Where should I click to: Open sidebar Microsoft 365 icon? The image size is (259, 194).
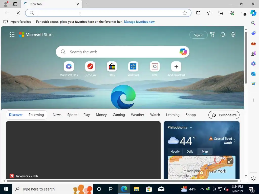click(253, 63)
